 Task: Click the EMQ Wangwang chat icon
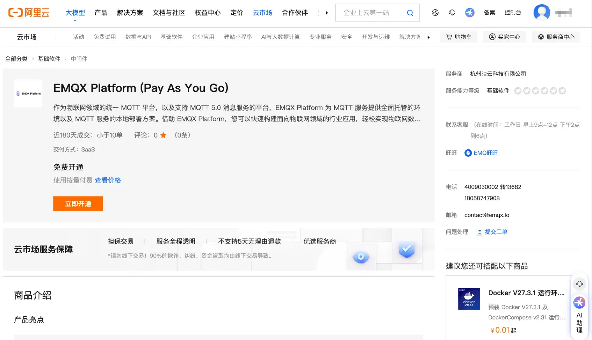[468, 153]
